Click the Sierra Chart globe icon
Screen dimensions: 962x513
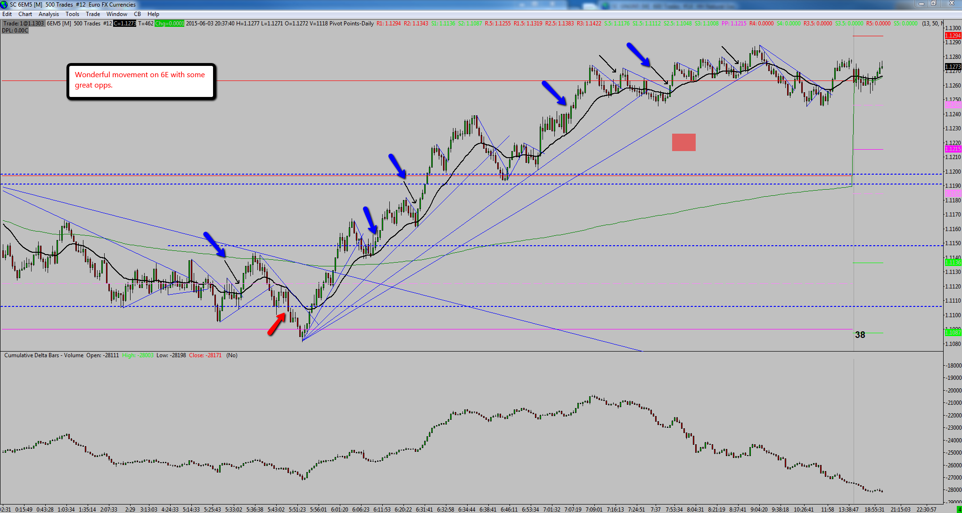tap(4, 4)
